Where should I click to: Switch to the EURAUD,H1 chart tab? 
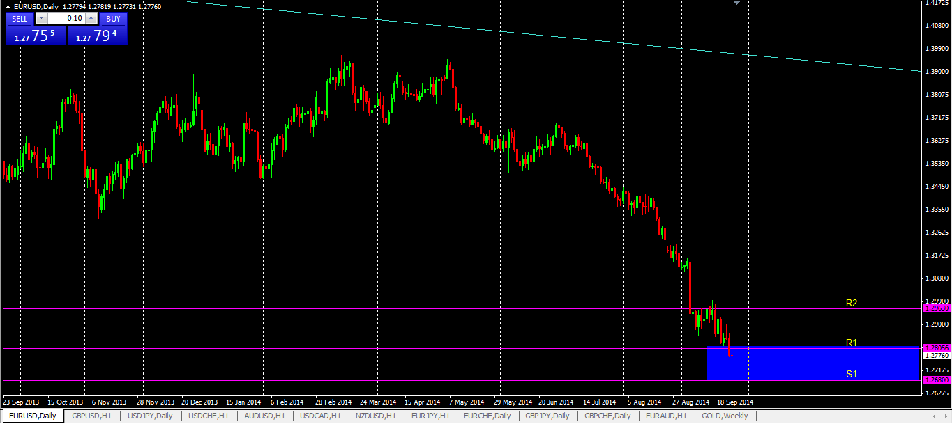click(x=666, y=416)
